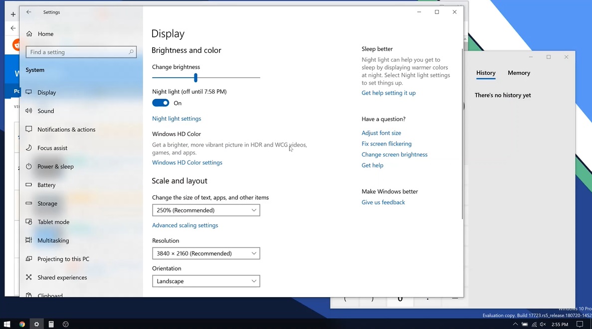Click the browser's new tab plus button
This screenshot has width=592, height=329.
[x=13, y=14]
